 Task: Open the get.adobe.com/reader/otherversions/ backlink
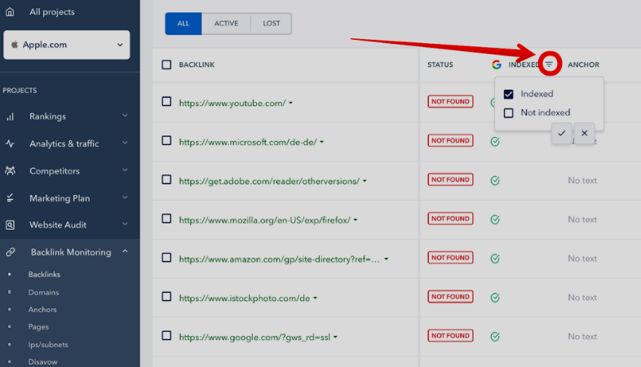click(269, 181)
